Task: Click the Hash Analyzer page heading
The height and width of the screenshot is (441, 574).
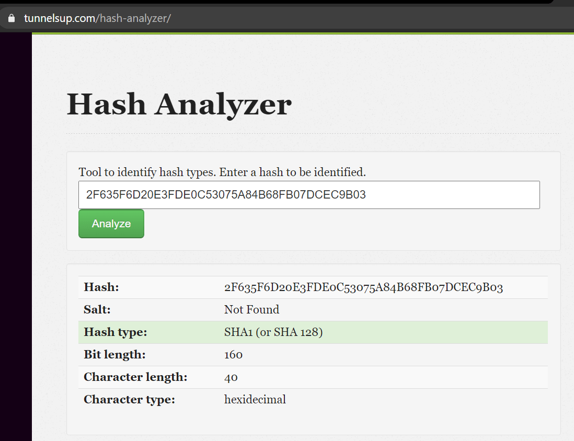Action: 179,105
